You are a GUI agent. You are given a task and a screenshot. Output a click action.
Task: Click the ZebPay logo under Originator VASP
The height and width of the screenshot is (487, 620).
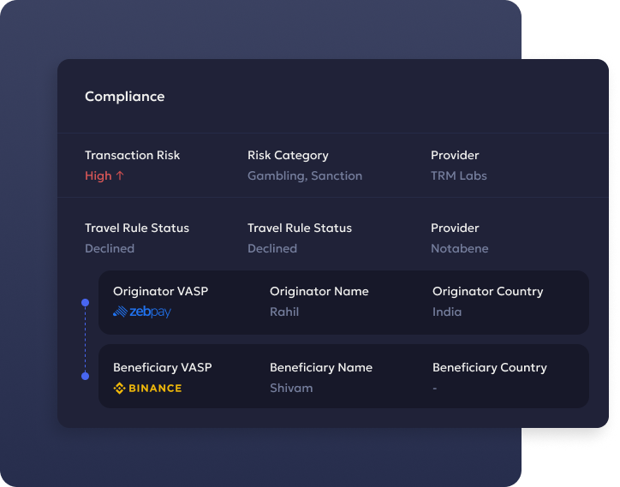[142, 312]
